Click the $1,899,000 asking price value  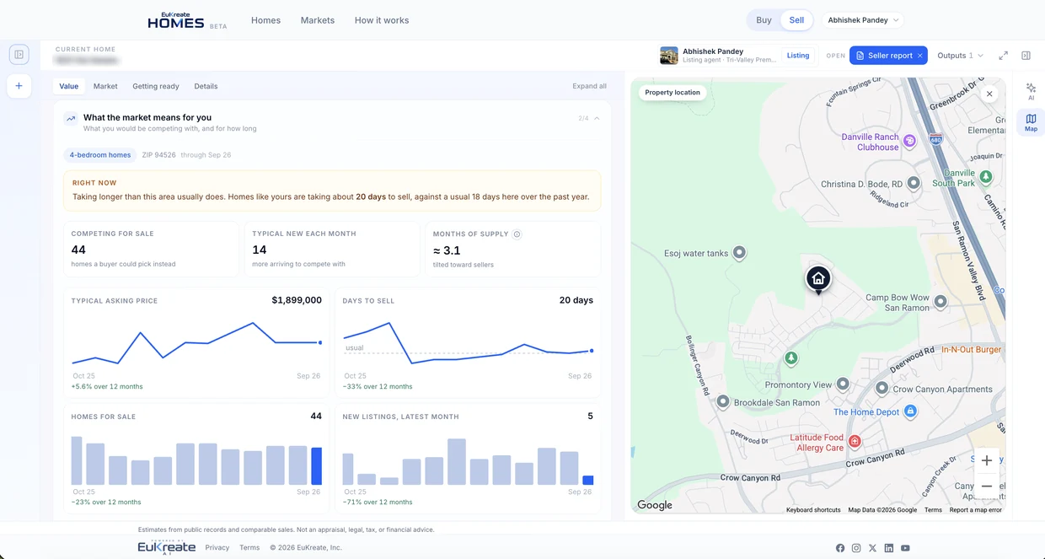coord(297,300)
